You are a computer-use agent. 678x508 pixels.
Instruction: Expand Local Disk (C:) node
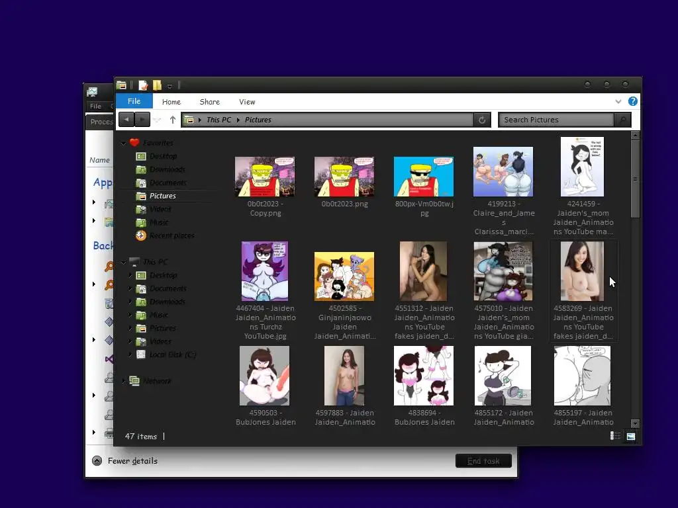[x=130, y=355]
